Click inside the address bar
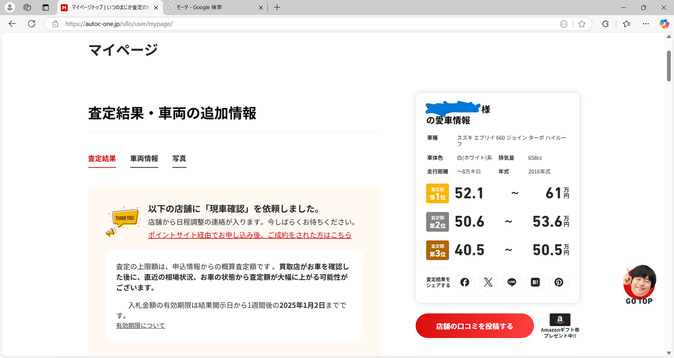Image resolution: width=674 pixels, height=358 pixels. (204, 23)
